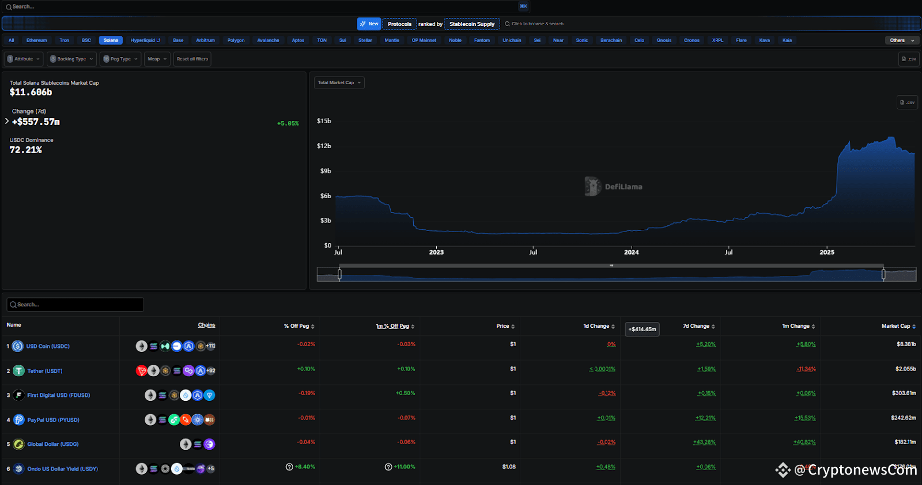Viewport: 922px width, 485px height.
Task: Click the sparkle icon on New button
Action: tap(363, 24)
